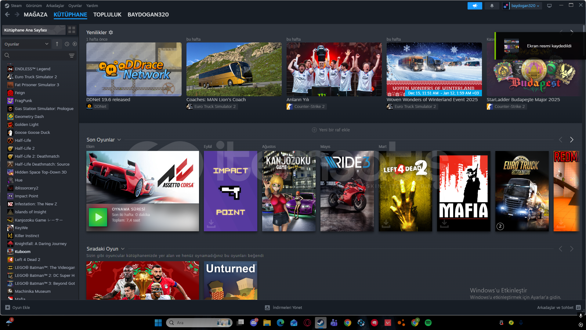Viewport: 586px width, 330px height.
Task: Expand the Son Oyunlar shelf dropdown
Action: point(119,140)
